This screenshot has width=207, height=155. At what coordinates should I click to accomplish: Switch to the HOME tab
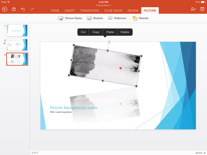55,11
